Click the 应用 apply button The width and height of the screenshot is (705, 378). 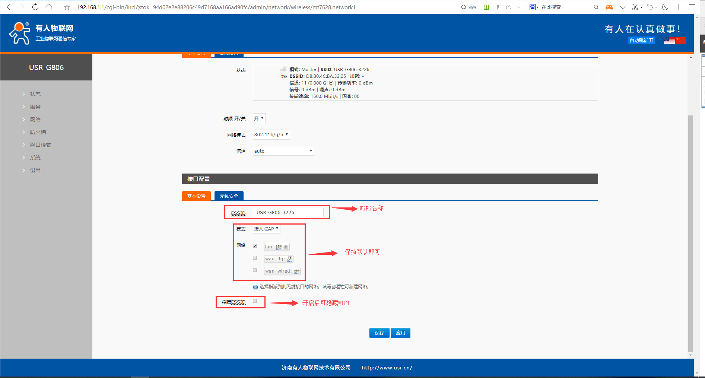click(x=400, y=333)
